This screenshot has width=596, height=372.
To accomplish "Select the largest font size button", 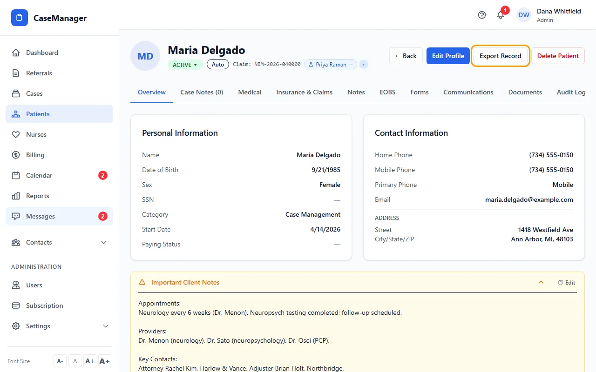I will coord(105,361).
